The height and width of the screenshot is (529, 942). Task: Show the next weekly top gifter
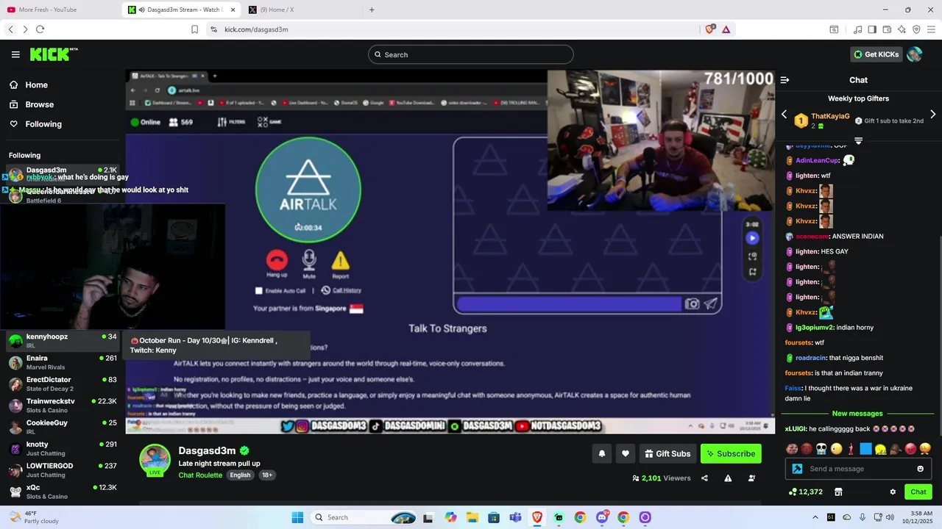click(x=932, y=115)
